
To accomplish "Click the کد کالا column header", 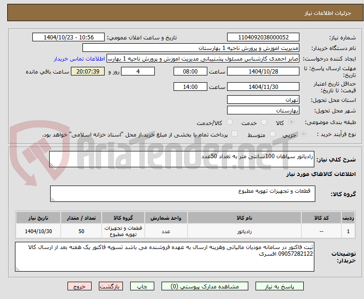I will tap(321, 218).
